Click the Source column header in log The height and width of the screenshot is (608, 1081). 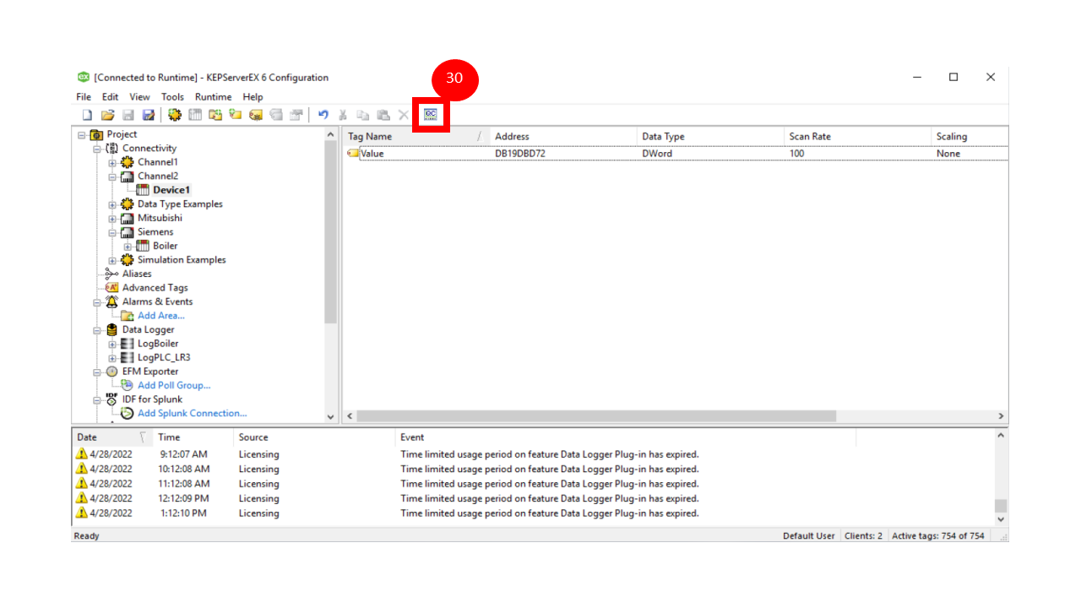314,437
